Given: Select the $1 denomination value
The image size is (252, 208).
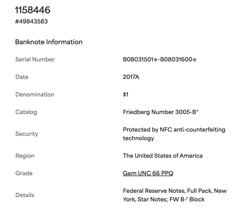Looking at the screenshot, I should tap(126, 95).
